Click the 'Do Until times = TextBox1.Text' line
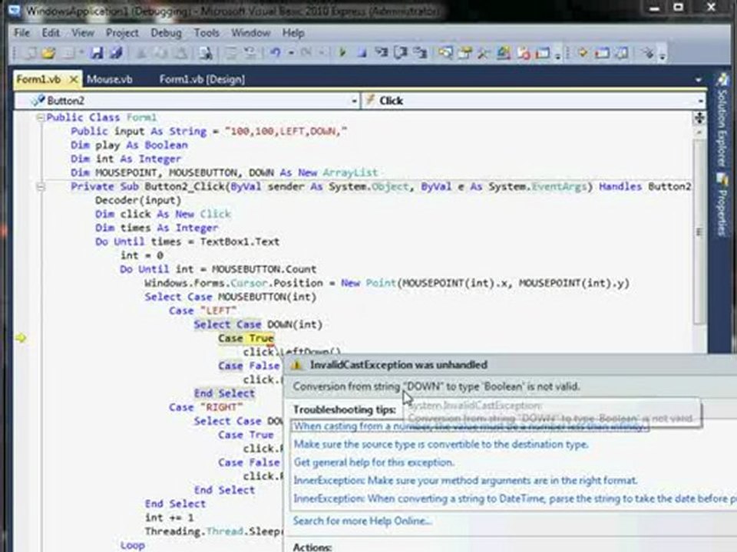 (x=187, y=242)
